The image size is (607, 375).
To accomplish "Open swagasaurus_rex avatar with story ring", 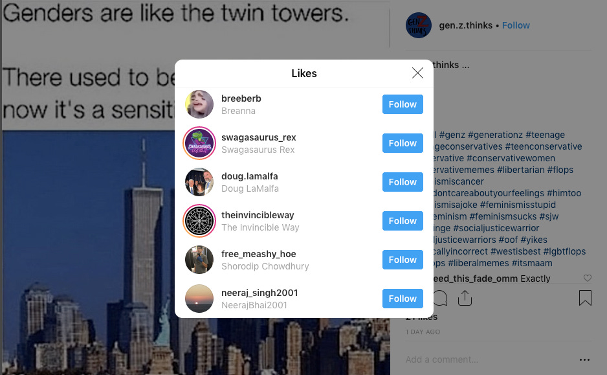I will click(199, 143).
